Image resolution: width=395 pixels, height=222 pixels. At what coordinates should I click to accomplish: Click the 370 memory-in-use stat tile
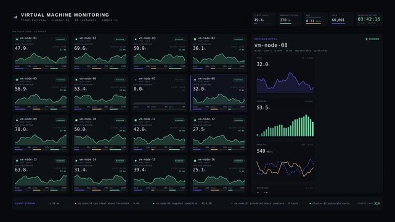pyautogui.click(x=289, y=19)
